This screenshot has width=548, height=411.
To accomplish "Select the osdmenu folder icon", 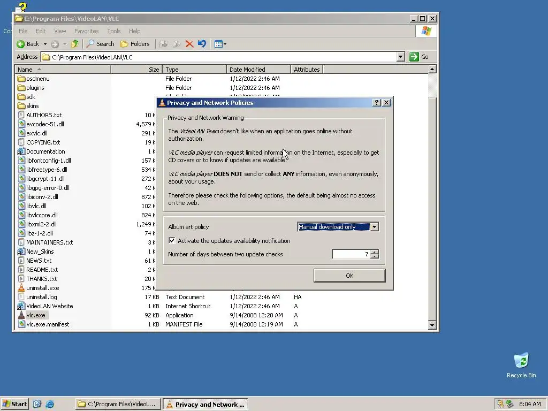I will point(21,79).
